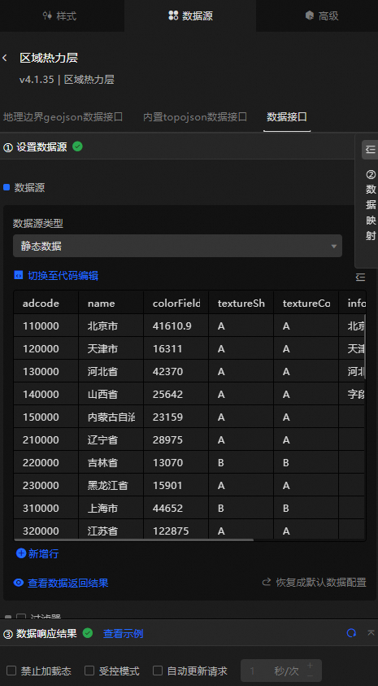Enable the 受控模式 checkbox
This screenshot has width=378, height=686.
[89, 671]
